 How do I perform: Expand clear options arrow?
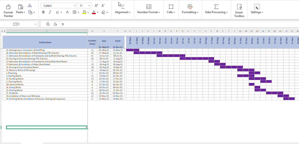[x=107, y=12]
